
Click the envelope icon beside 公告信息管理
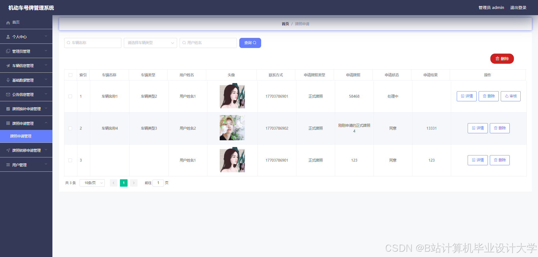pyautogui.click(x=8, y=95)
